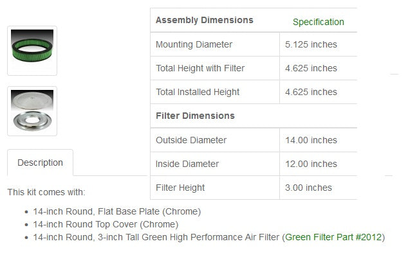408x264 pixels.
Task: Open the Green Filter Part #2012 link
Action: pos(335,237)
